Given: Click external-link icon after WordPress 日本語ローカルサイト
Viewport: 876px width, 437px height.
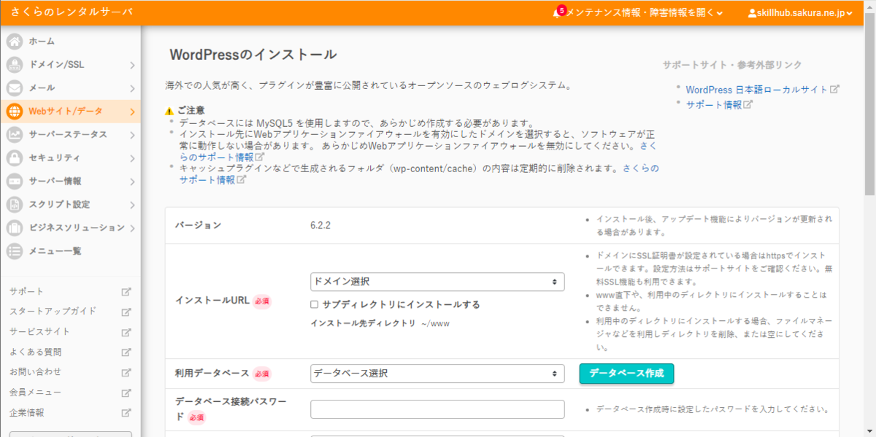Looking at the screenshot, I should coord(835,89).
